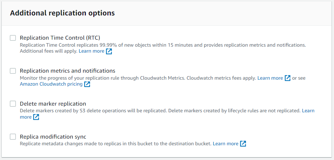Toggle the Replica modification sync checkbox
This screenshot has height=160, width=334.
point(13,137)
